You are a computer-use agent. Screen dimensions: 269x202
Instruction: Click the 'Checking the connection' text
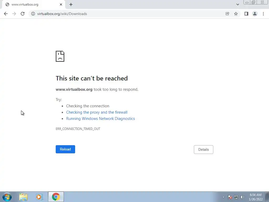88,106
